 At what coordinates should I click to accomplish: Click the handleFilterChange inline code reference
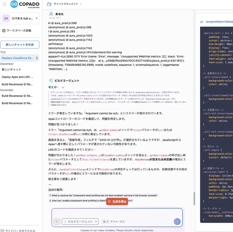[x=73, y=169]
